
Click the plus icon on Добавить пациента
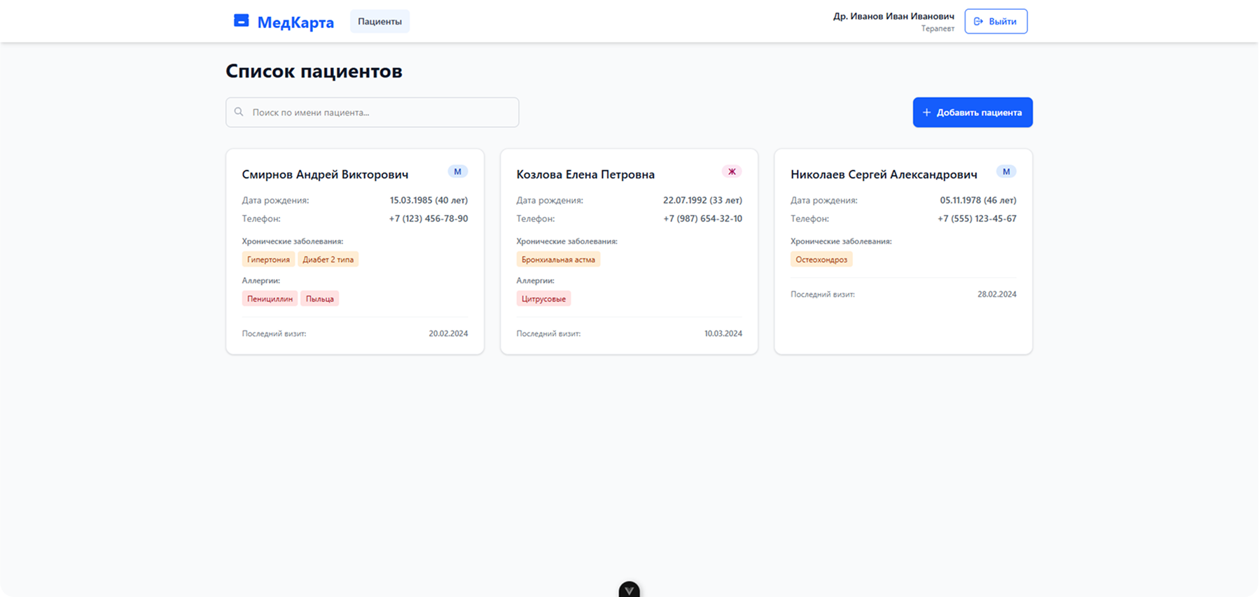926,113
